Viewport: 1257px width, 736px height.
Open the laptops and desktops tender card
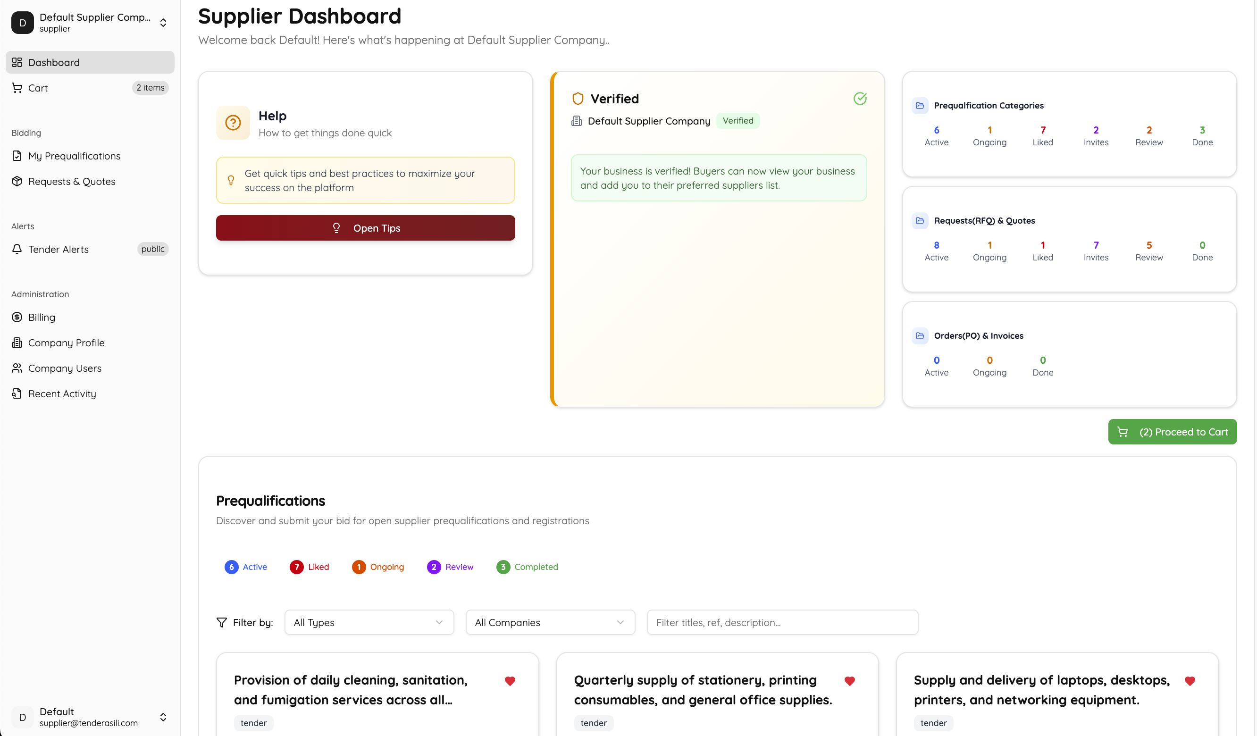pos(1057,694)
